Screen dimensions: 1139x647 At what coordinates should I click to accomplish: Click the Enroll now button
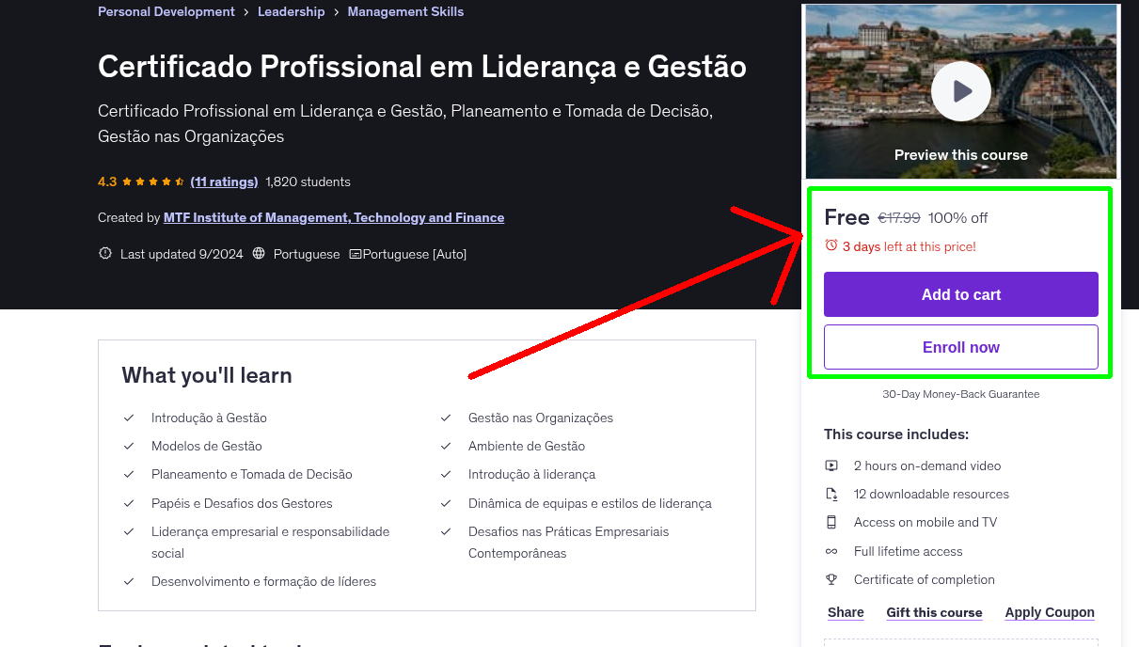(x=960, y=347)
